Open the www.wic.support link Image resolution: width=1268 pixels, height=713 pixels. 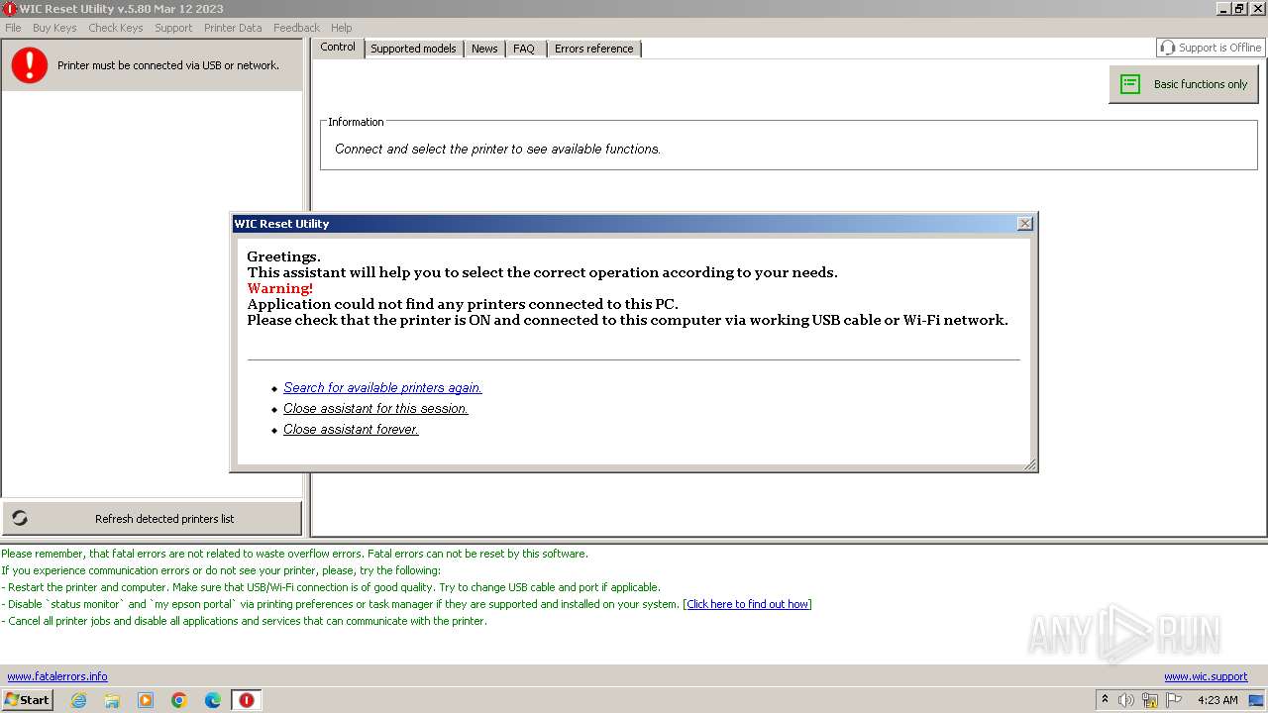[1206, 676]
